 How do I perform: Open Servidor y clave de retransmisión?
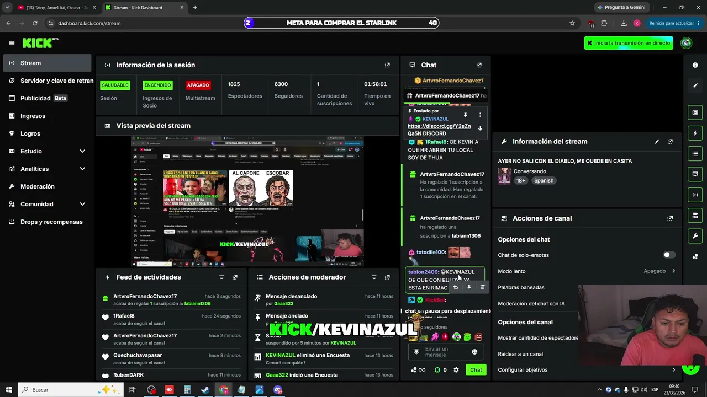[x=47, y=81]
